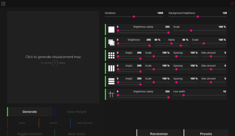The height and width of the screenshot is (136, 235).
Task: Click the Alpha 80 % upper handle
Action: (181, 46)
